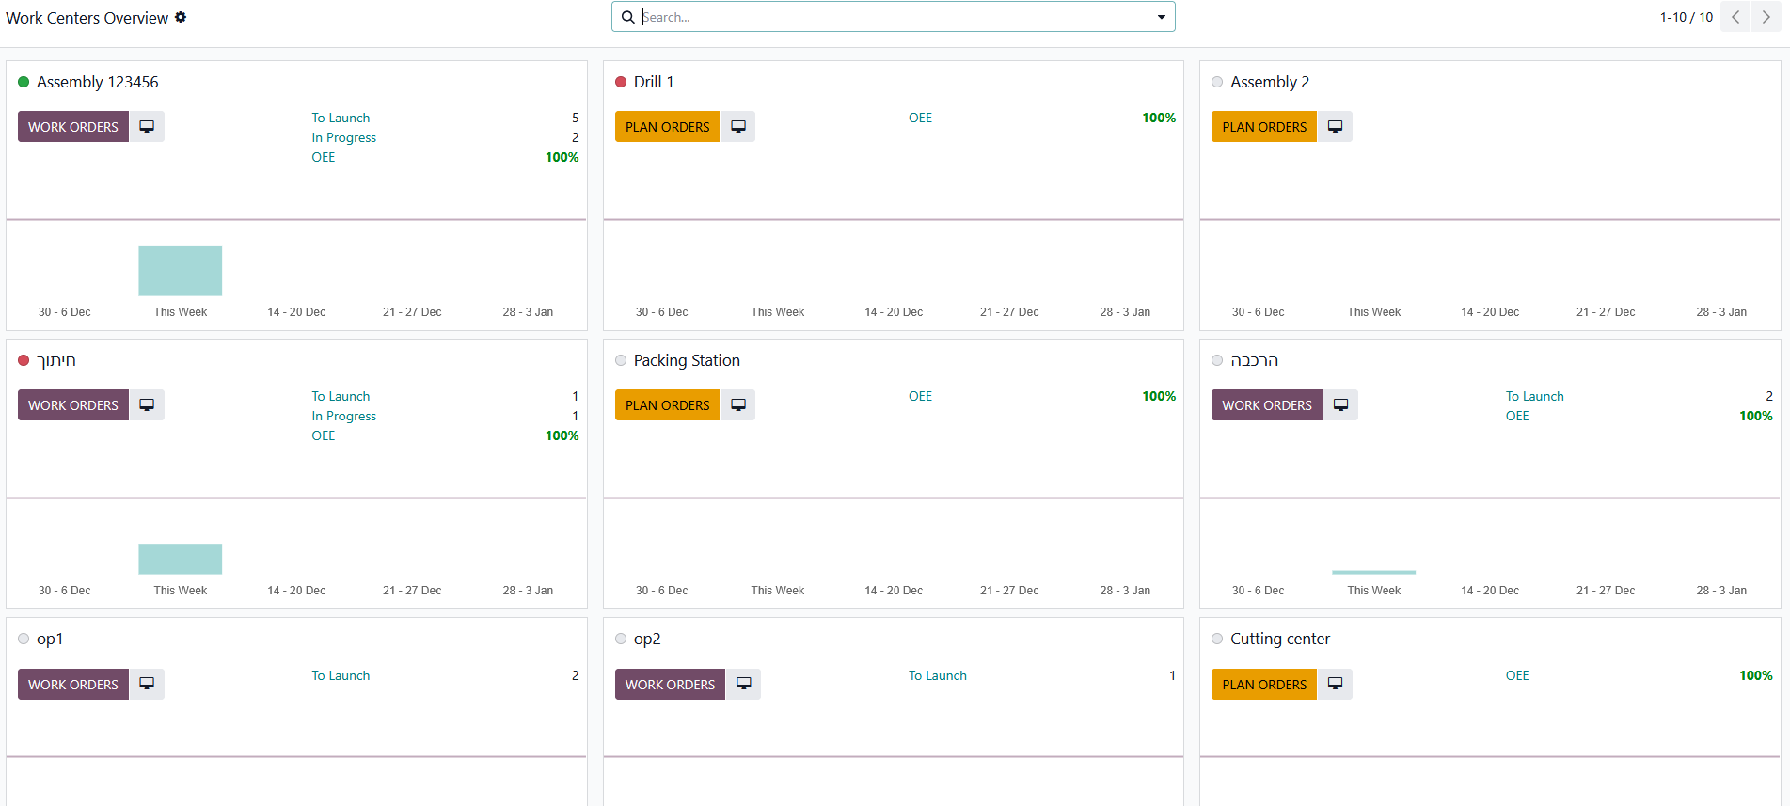Open the gear settings next to Work Centers Overview
This screenshot has height=806, width=1790.
pos(181,17)
